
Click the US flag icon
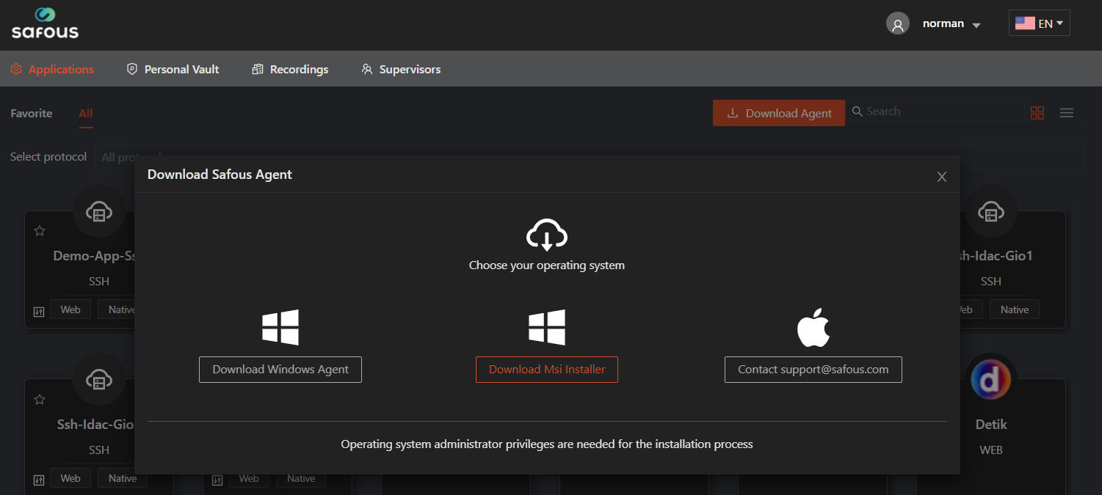[1025, 23]
